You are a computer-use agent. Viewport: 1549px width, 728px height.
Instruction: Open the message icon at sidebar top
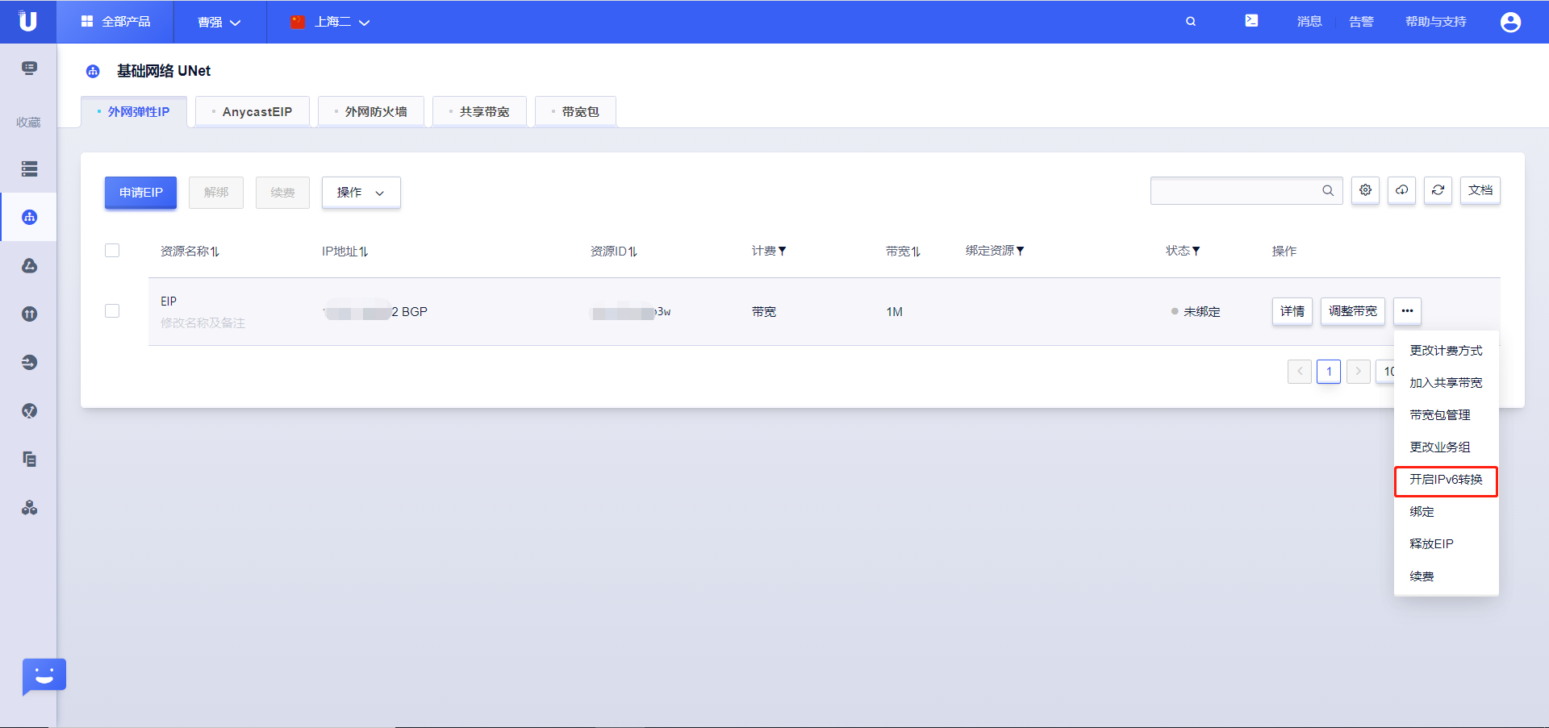click(30, 69)
